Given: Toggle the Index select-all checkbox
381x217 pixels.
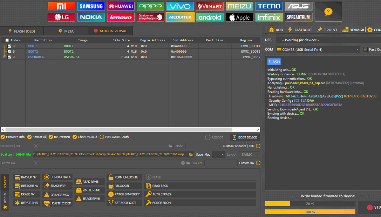Looking at the screenshot, I should point(7,40).
